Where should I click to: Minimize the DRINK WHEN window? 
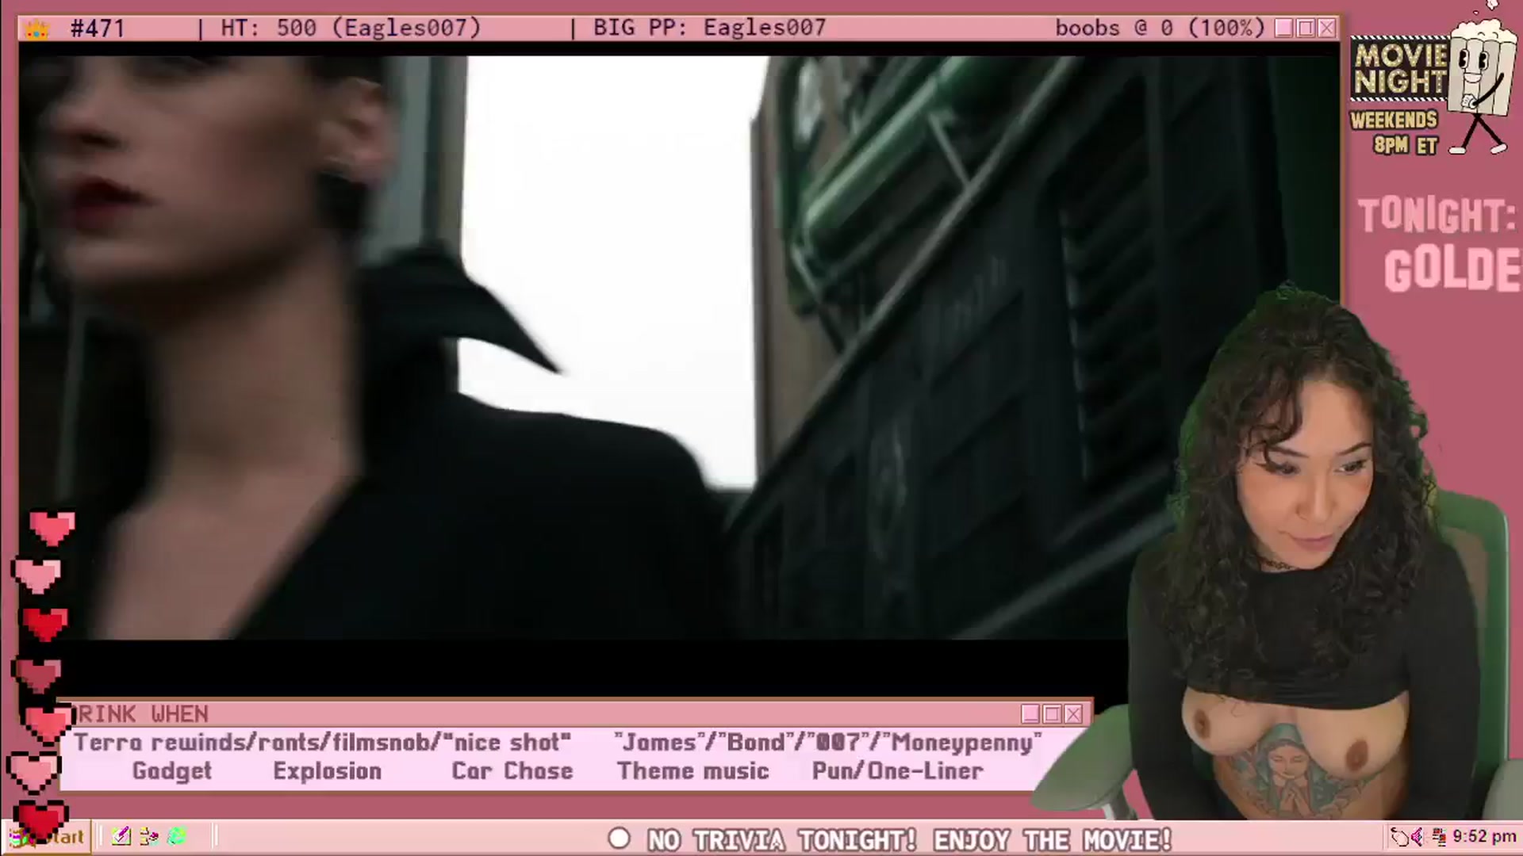(1030, 714)
